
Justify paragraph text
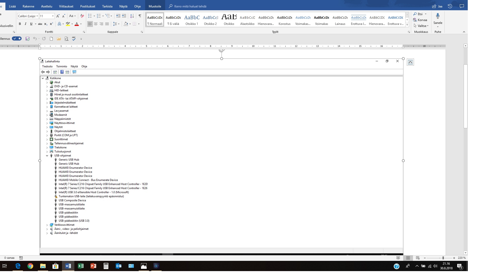click(107, 24)
